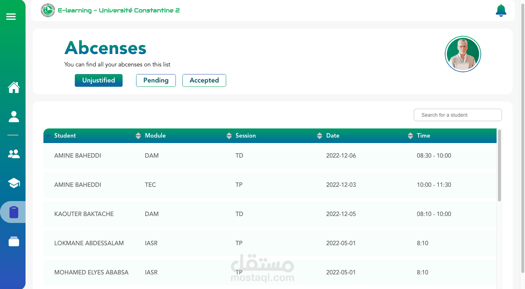Click the table's vertical scrollbar thumb
Image resolution: width=525 pixels, height=289 pixels.
(x=499, y=165)
